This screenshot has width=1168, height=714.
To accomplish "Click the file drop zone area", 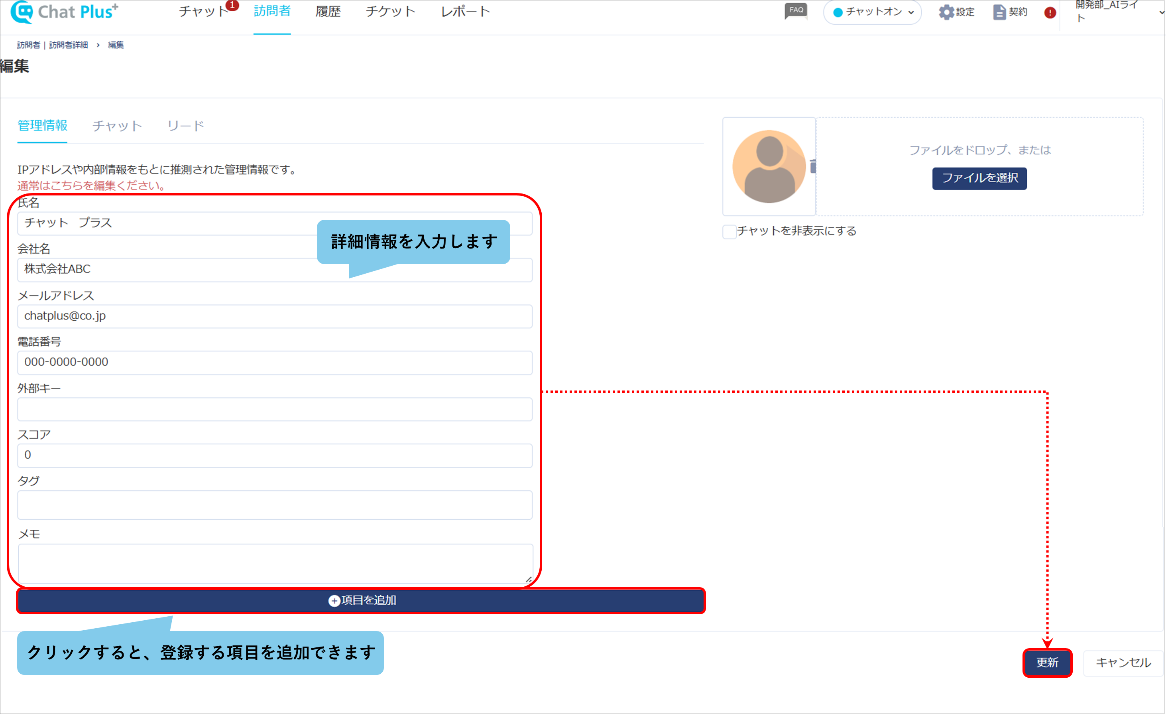I will 979,166.
